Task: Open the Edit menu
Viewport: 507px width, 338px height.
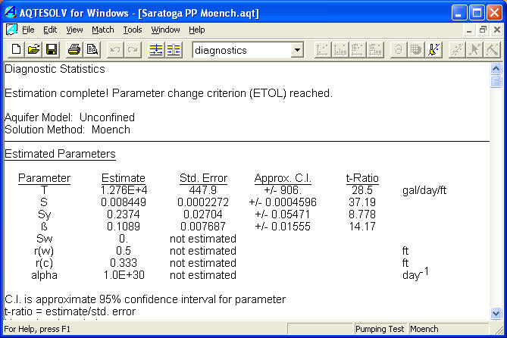Action: pos(50,30)
